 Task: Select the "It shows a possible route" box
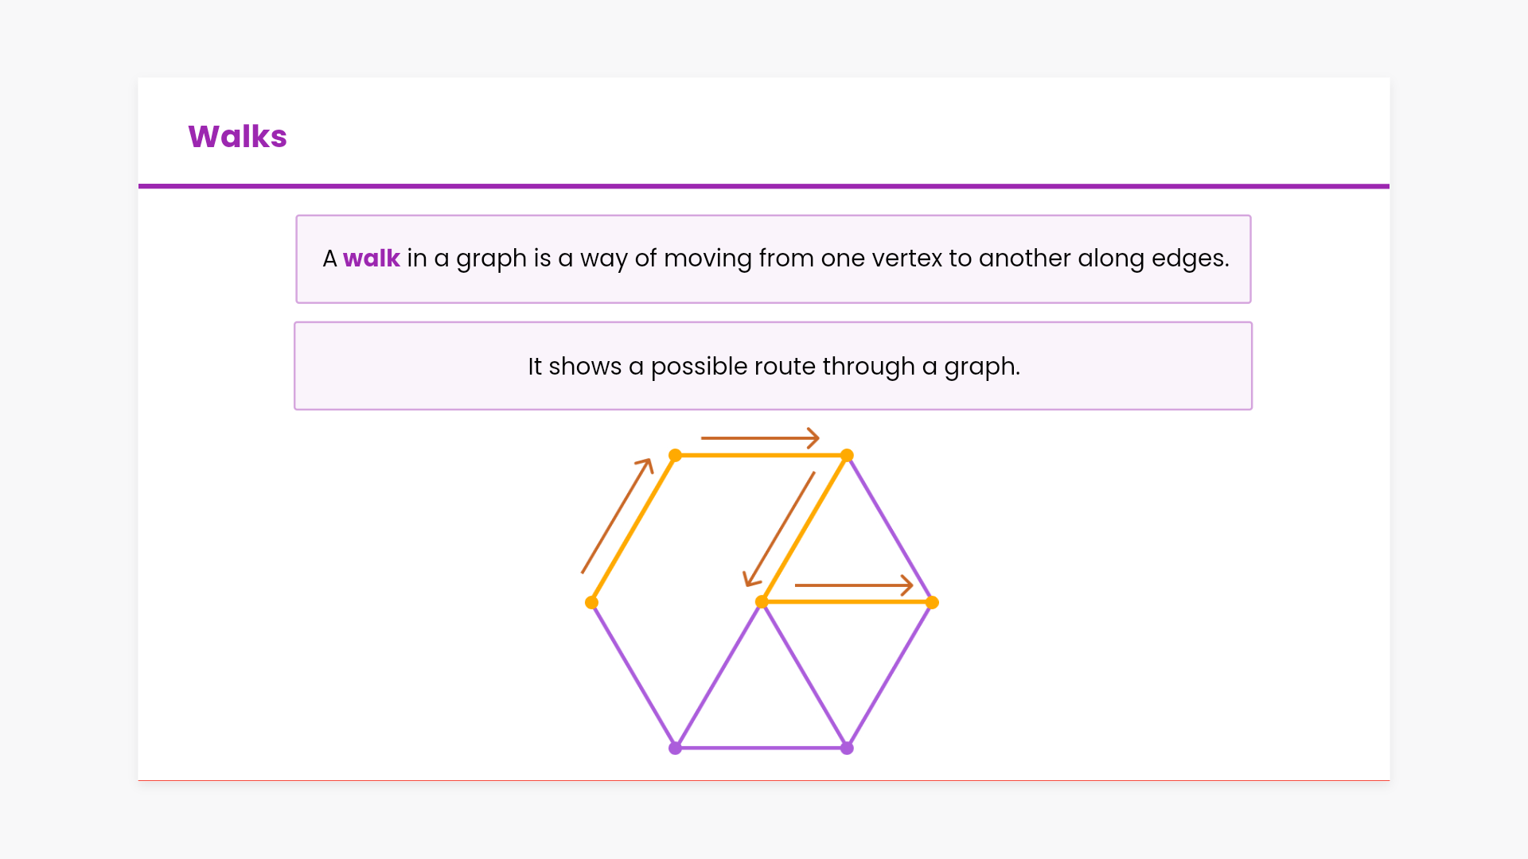773,366
